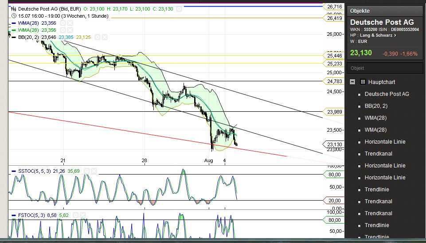Image resolution: width=426 pixels, height=243 pixels.
Task: Click the blue color dash of SSTOC(5, 5, 3)
Action: 14,171
